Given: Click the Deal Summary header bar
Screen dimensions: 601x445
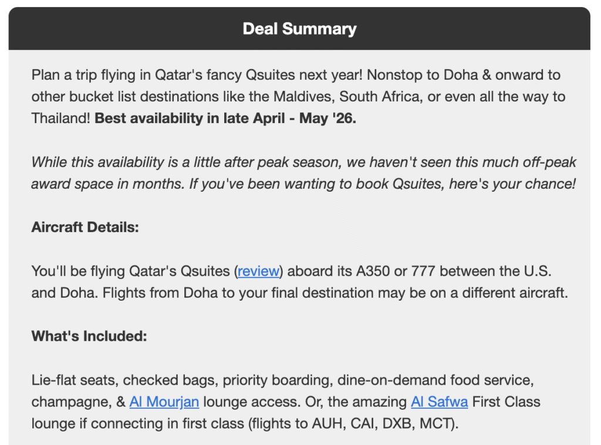Looking at the screenshot, I should [299, 29].
